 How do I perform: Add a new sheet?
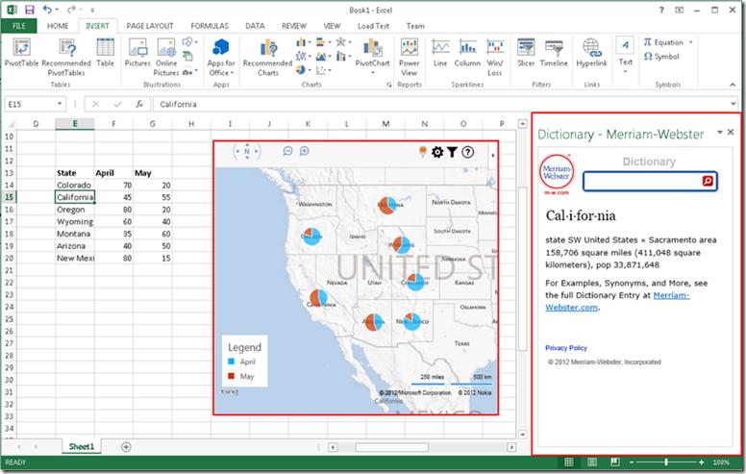(126, 446)
